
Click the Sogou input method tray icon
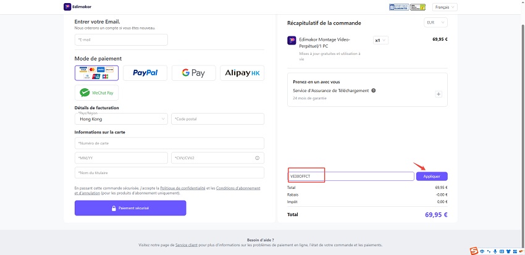click(x=474, y=251)
